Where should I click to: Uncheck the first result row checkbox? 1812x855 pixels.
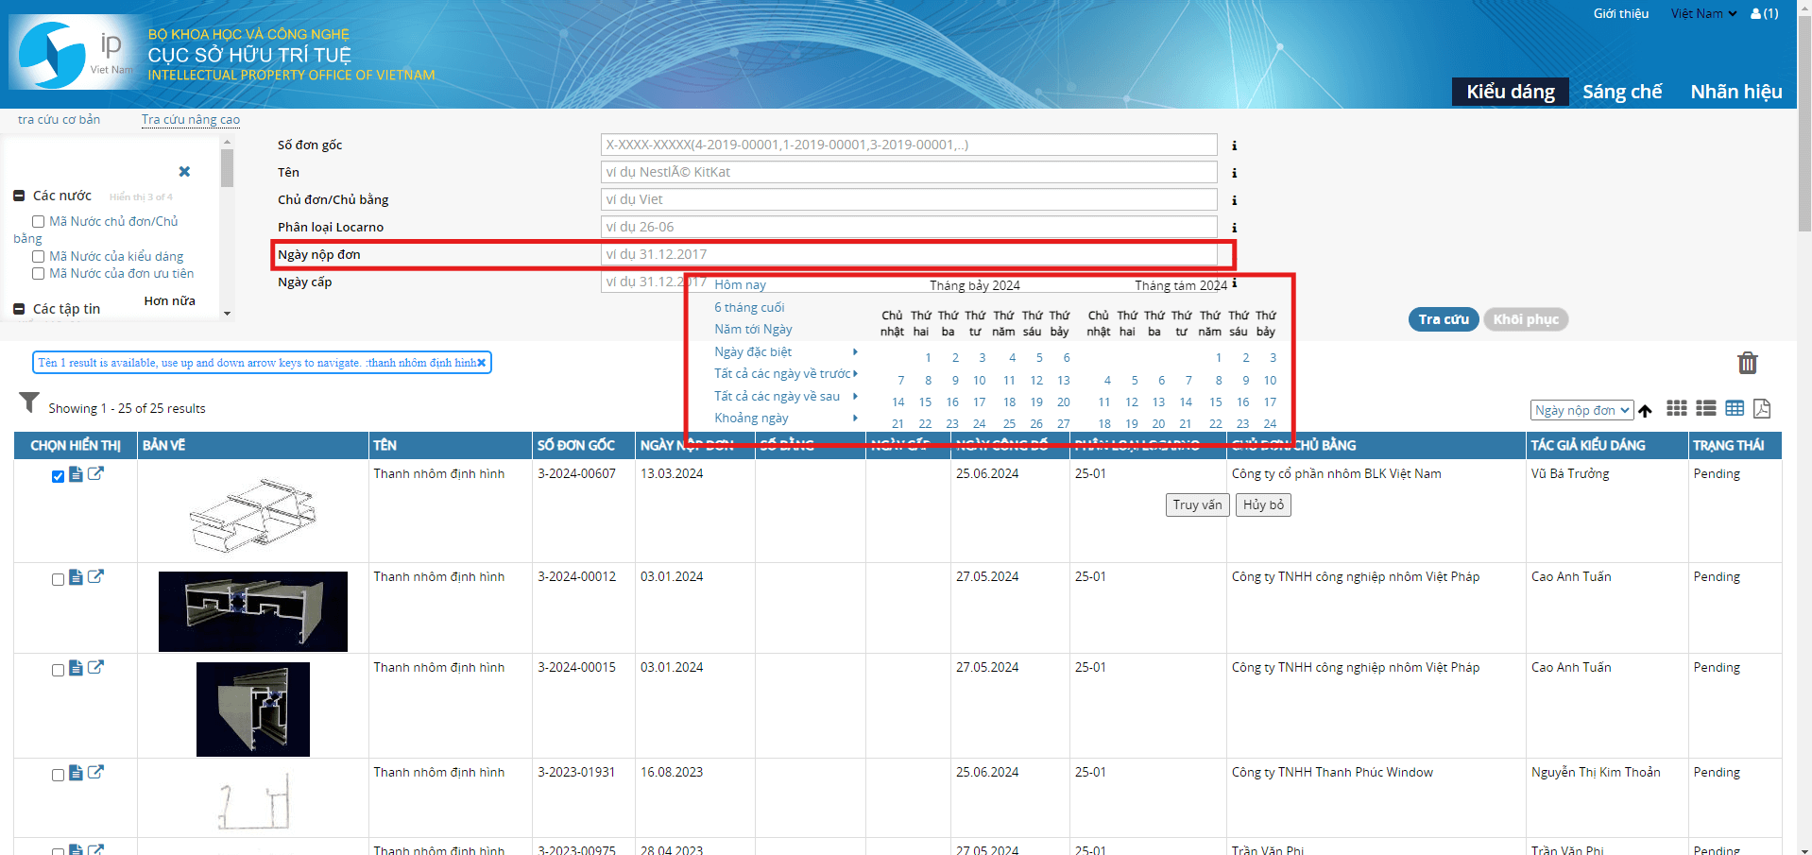pos(58,476)
